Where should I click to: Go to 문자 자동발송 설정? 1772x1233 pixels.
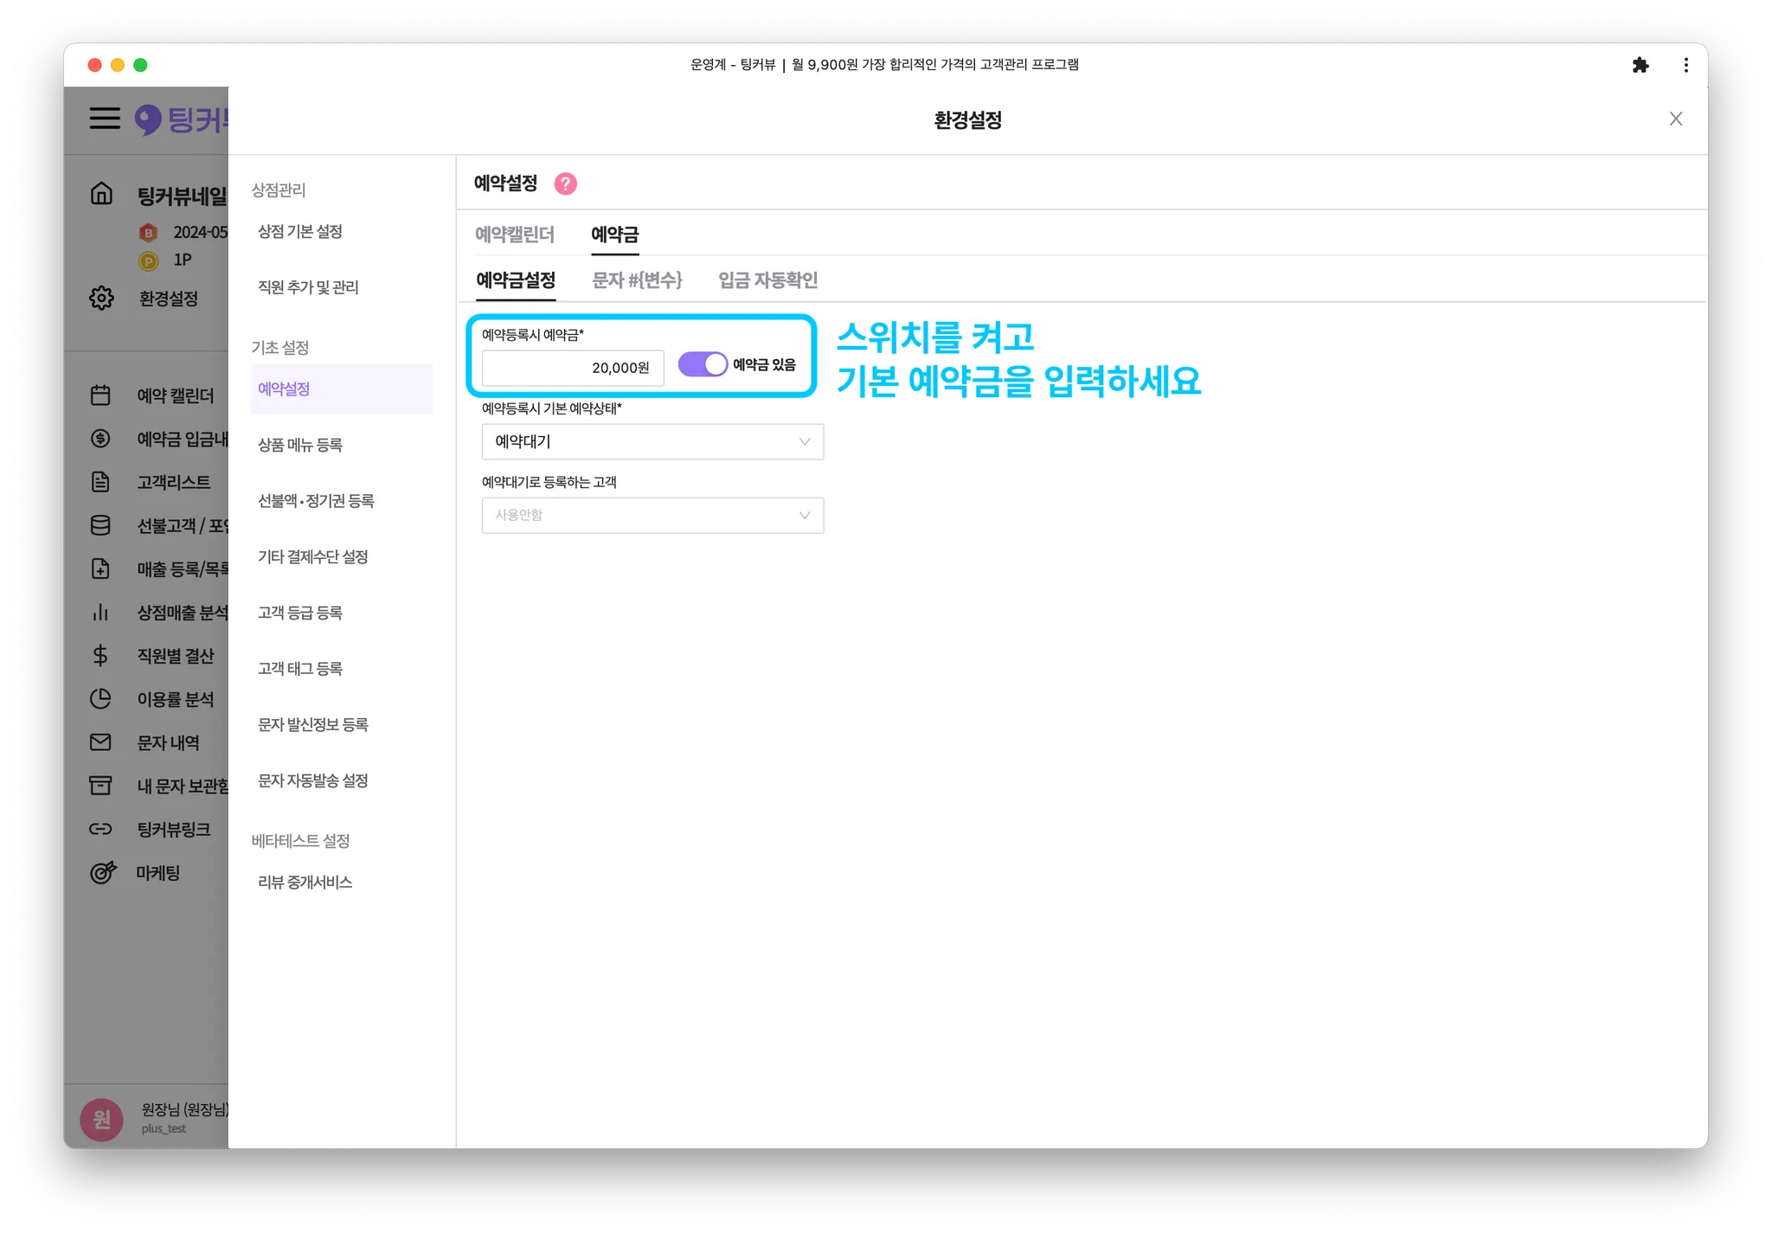click(x=313, y=780)
